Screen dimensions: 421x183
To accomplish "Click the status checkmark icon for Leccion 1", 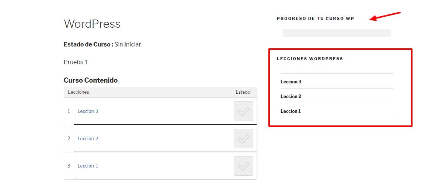I will 243,166.
